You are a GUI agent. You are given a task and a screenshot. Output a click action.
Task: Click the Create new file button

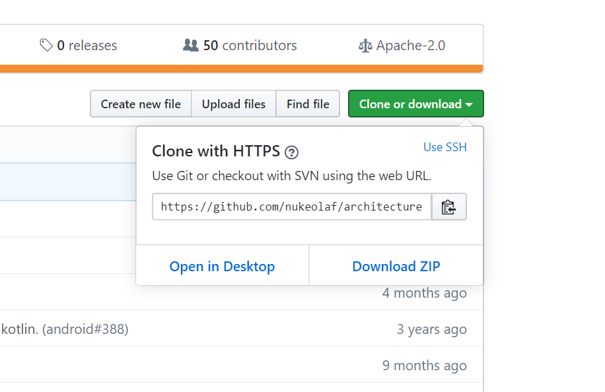pos(141,104)
